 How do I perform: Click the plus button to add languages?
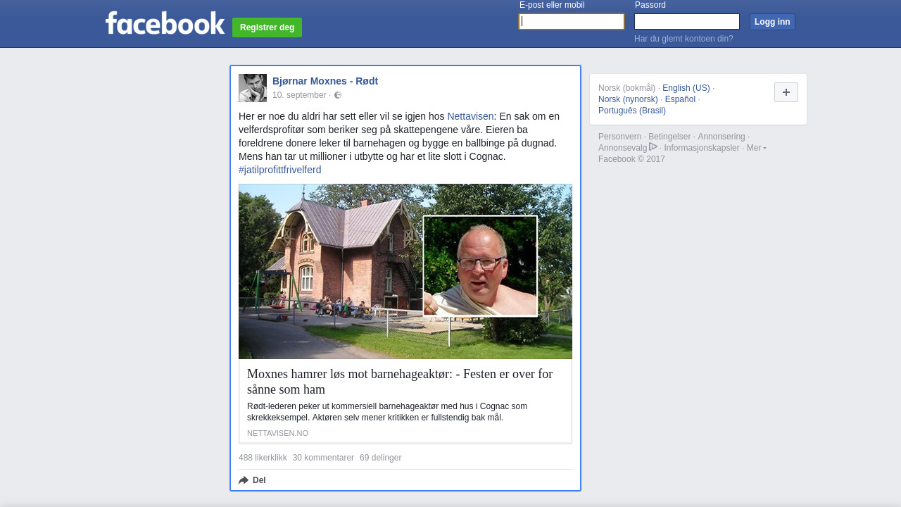click(786, 92)
